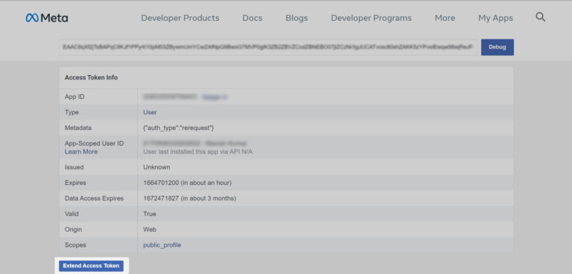
Task: Select the App ID row label
Action: click(x=74, y=97)
